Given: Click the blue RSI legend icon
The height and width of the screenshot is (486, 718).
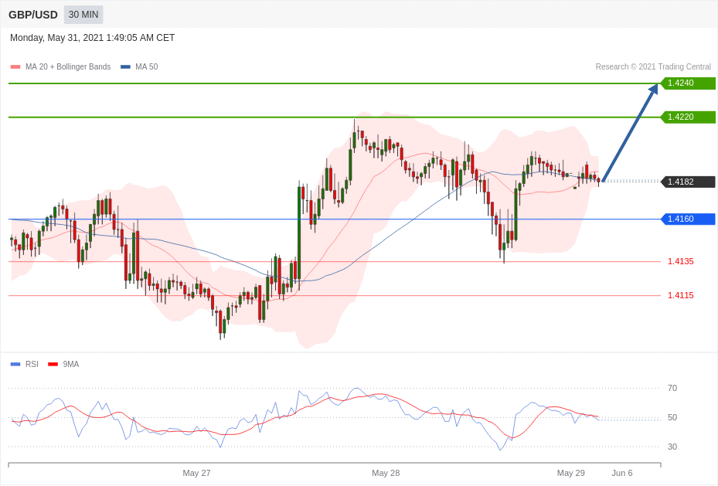Looking at the screenshot, I should click(15, 364).
